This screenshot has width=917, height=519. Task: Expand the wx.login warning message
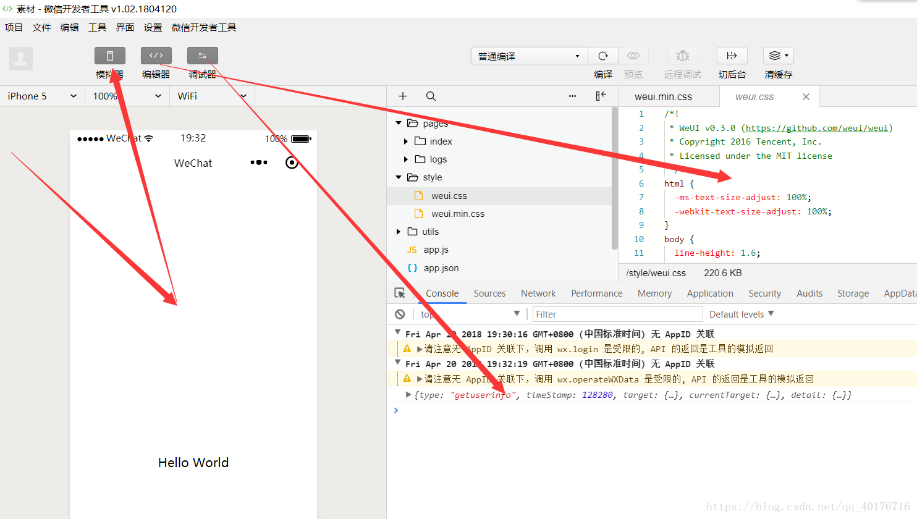420,349
